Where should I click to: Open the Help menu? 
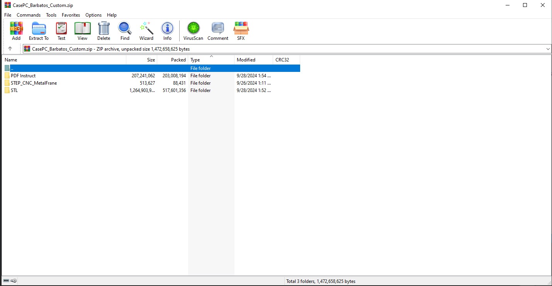tap(112, 15)
